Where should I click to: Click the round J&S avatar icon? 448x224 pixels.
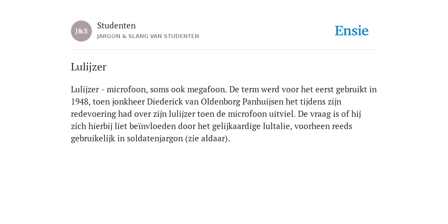pyautogui.click(x=81, y=31)
